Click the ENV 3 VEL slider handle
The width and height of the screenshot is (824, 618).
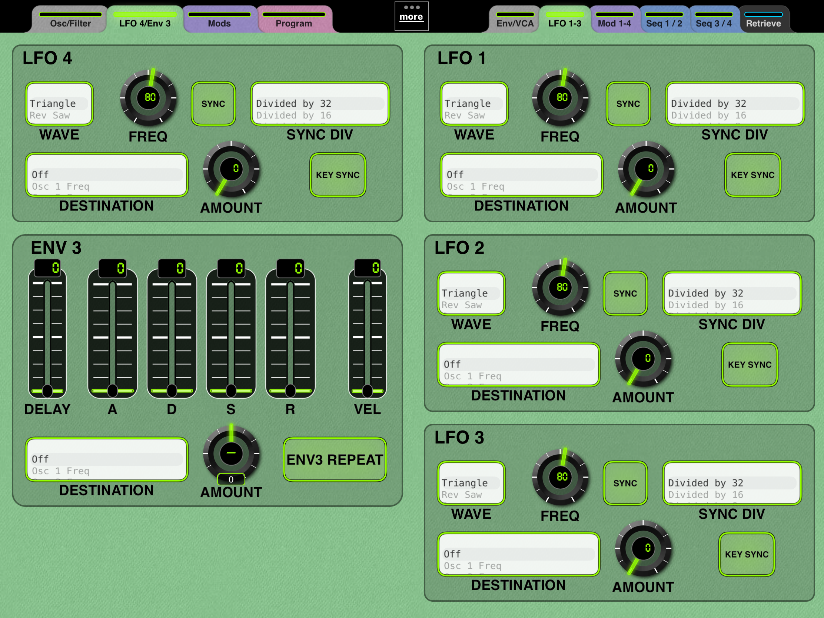367,391
